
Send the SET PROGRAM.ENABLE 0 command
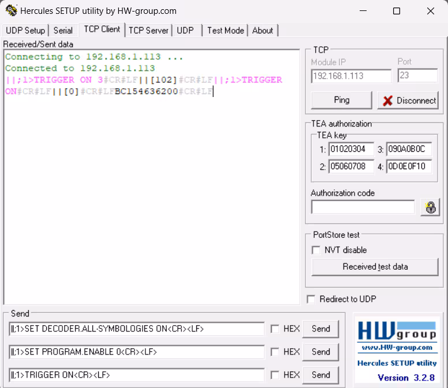320,352
